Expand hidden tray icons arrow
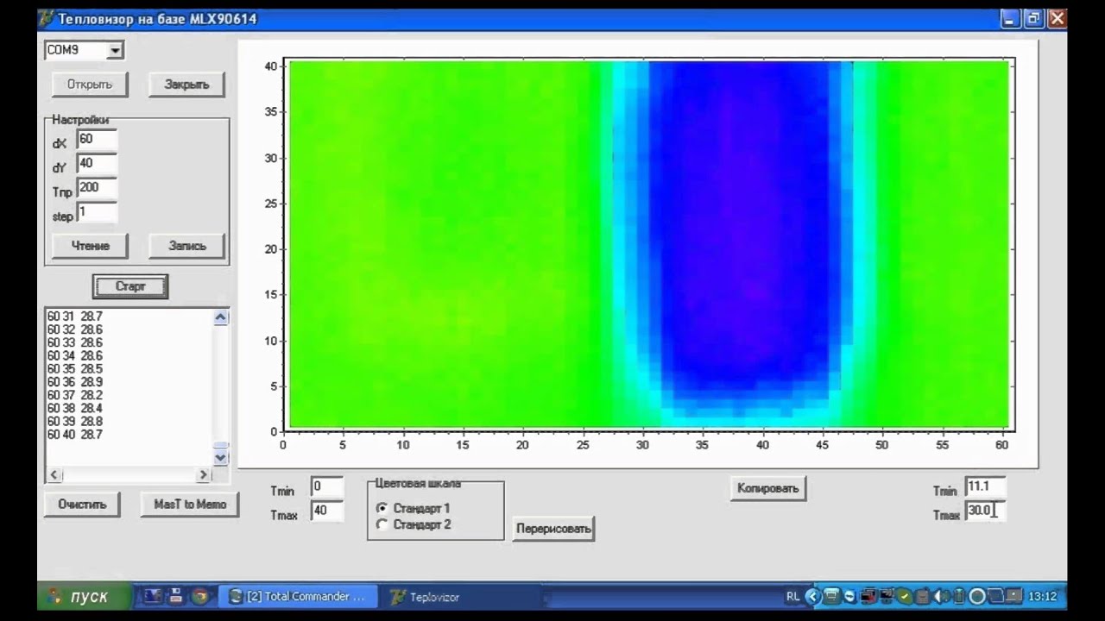This screenshot has height=621, width=1105. click(x=812, y=597)
